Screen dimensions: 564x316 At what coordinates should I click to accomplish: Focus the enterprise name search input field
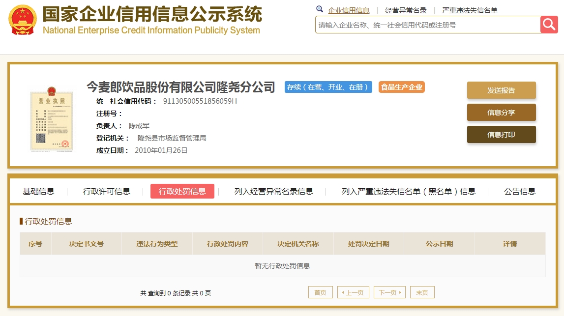[428, 25]
